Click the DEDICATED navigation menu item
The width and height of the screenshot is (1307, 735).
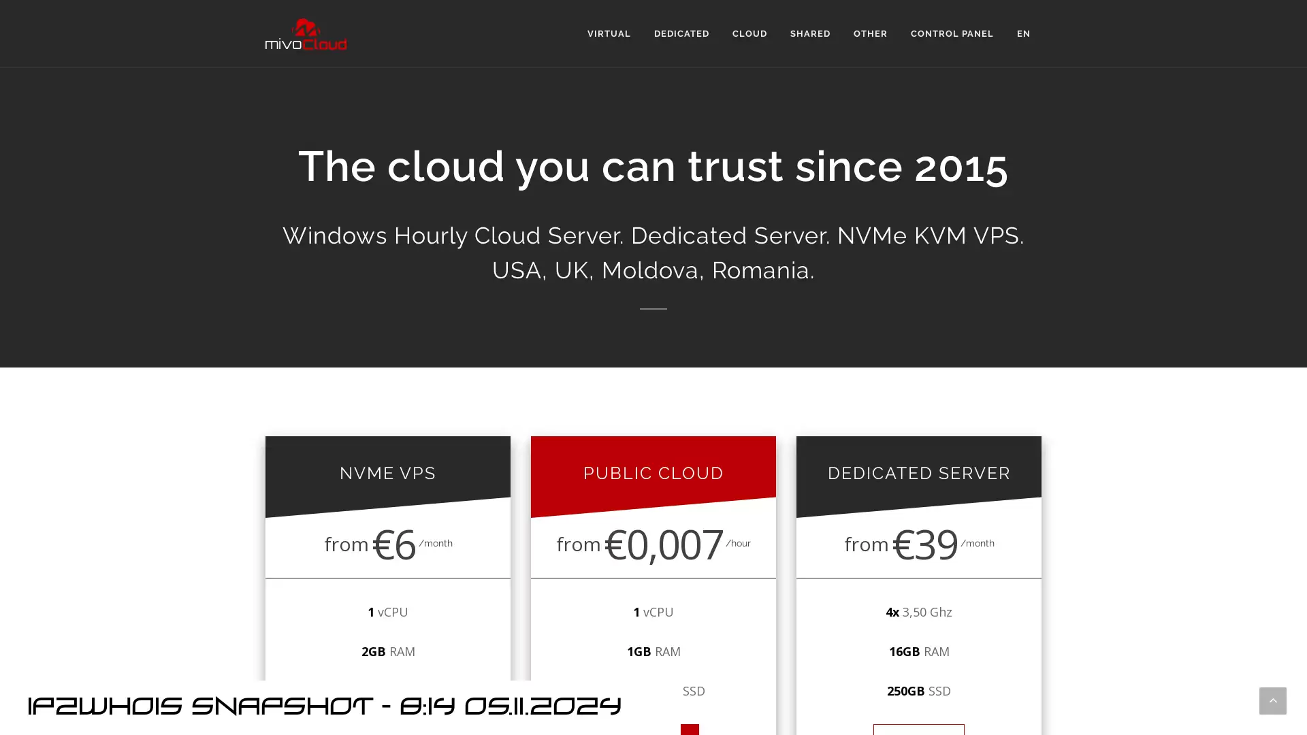(681, 33)
